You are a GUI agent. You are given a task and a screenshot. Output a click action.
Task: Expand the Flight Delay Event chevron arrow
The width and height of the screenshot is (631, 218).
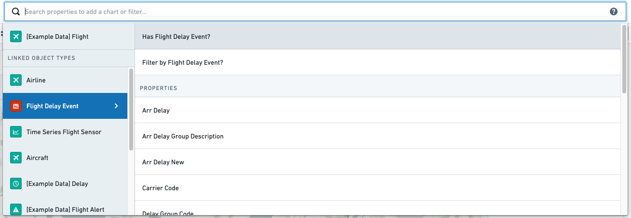tap(116, 106)
